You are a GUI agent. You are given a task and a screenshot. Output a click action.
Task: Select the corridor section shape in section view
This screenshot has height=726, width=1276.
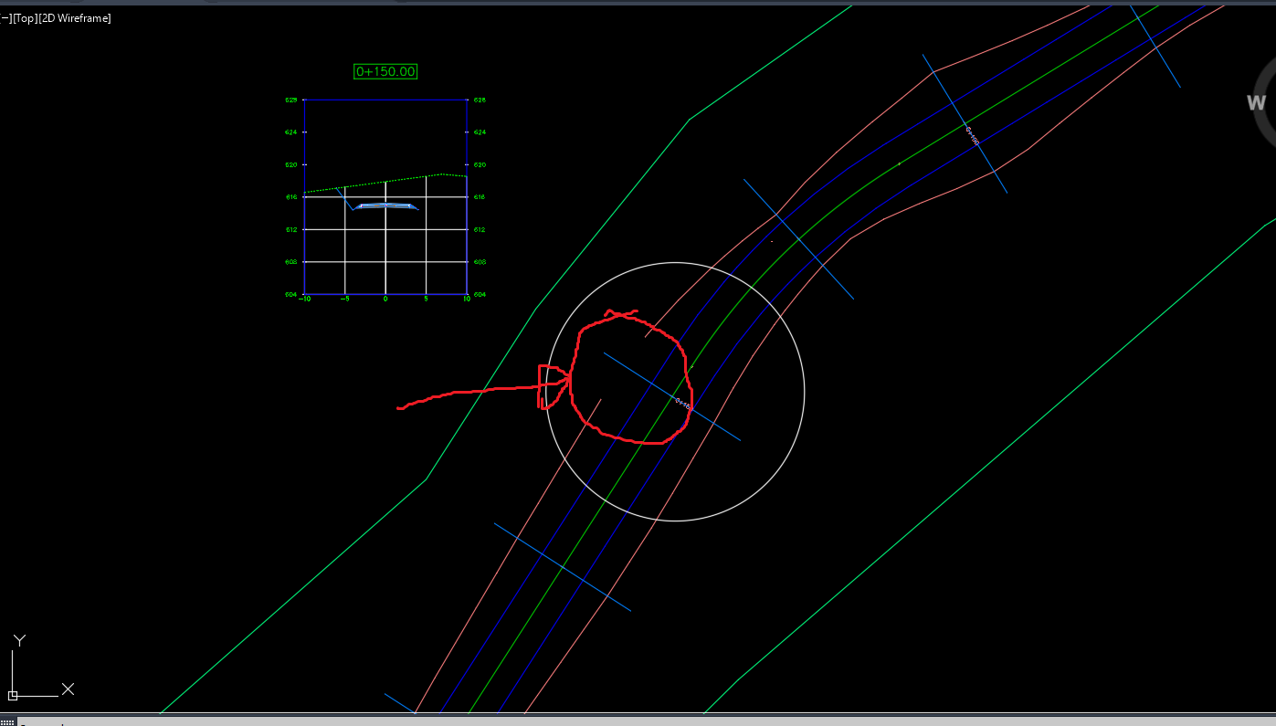tap(385, 206)
